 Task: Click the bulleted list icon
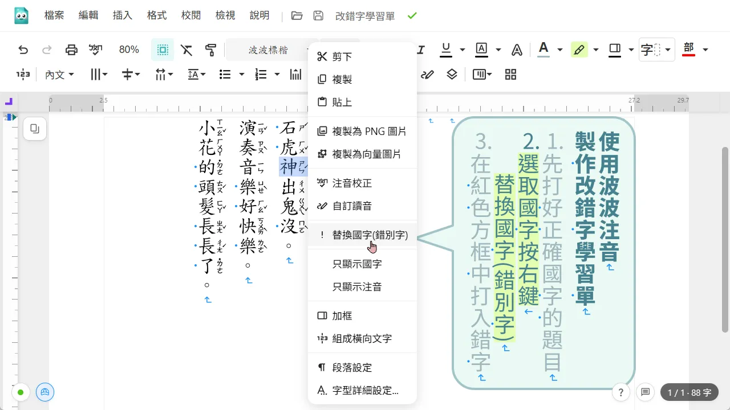[225, 74]
